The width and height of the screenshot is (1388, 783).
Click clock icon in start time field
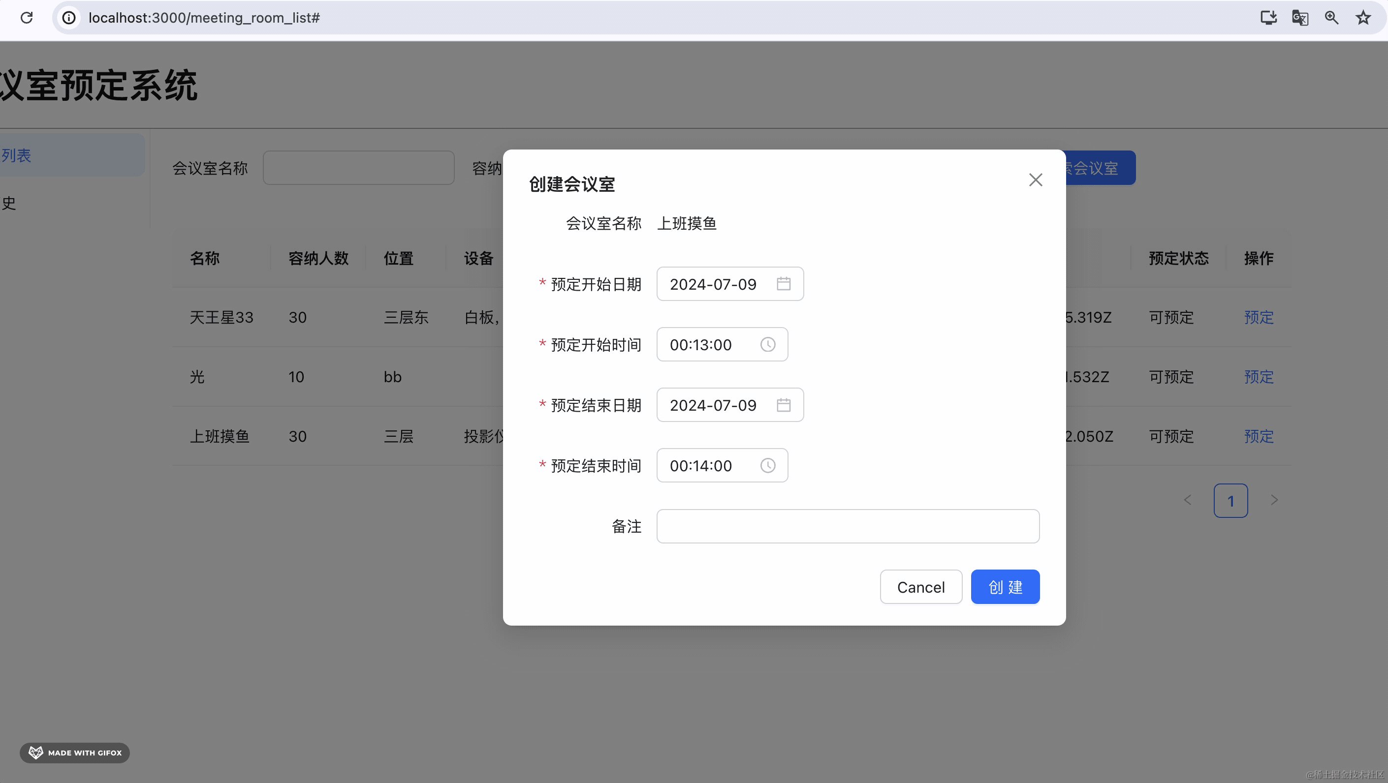tap(768, 344)
